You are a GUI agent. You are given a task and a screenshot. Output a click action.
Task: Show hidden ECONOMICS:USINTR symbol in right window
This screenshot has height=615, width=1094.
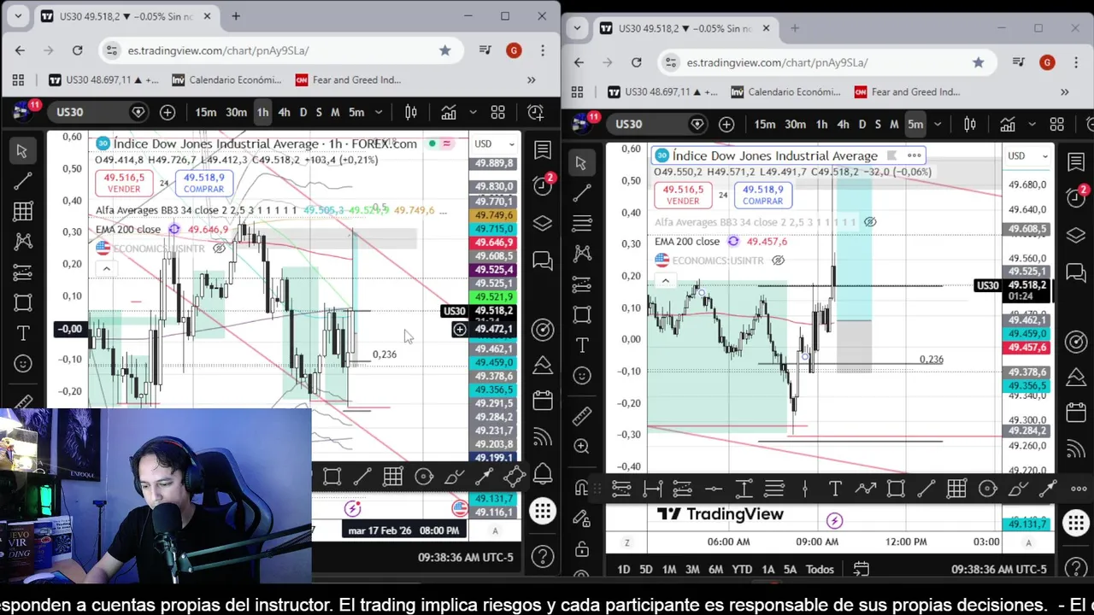pyautogui.click(x=779, y=261)
